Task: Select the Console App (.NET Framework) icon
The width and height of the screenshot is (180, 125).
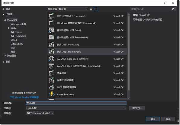Action: [52, 37]
